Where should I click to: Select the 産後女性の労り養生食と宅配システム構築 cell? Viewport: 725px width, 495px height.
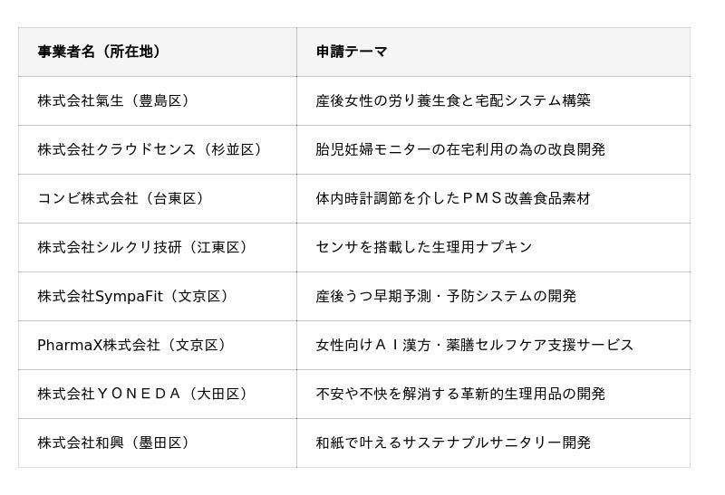coord(493,100)
